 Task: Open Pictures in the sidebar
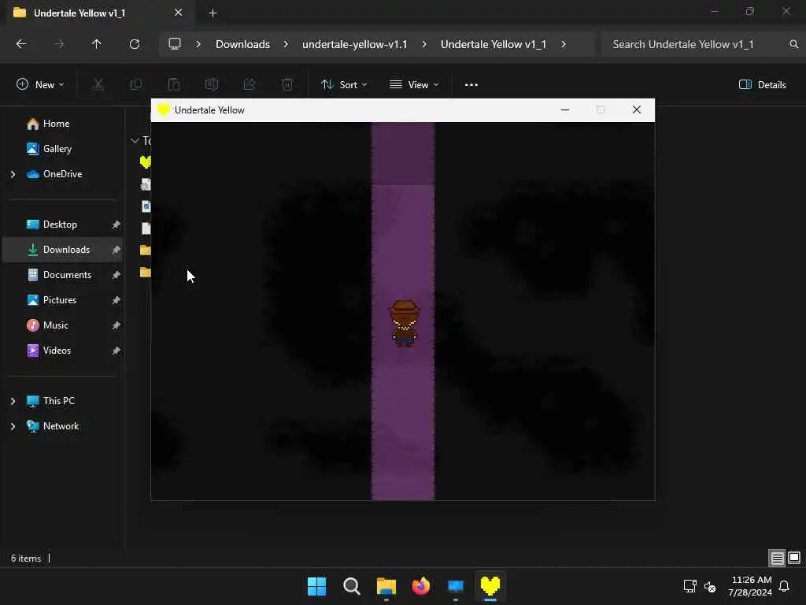click(60, 300)
